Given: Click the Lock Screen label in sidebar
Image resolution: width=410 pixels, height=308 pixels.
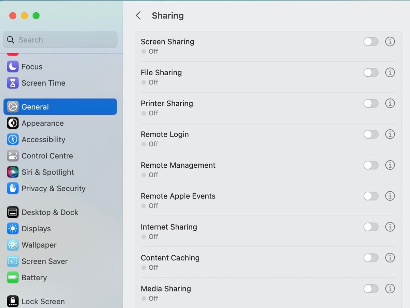Looking at the screenshot, I should tap(43, 301).
